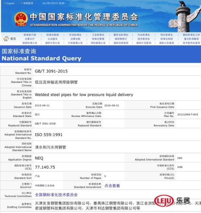The width and height of the screenshot is (201, 213).
Task: Open the 标准委介绍 menu item
Action: click(30, 35)
